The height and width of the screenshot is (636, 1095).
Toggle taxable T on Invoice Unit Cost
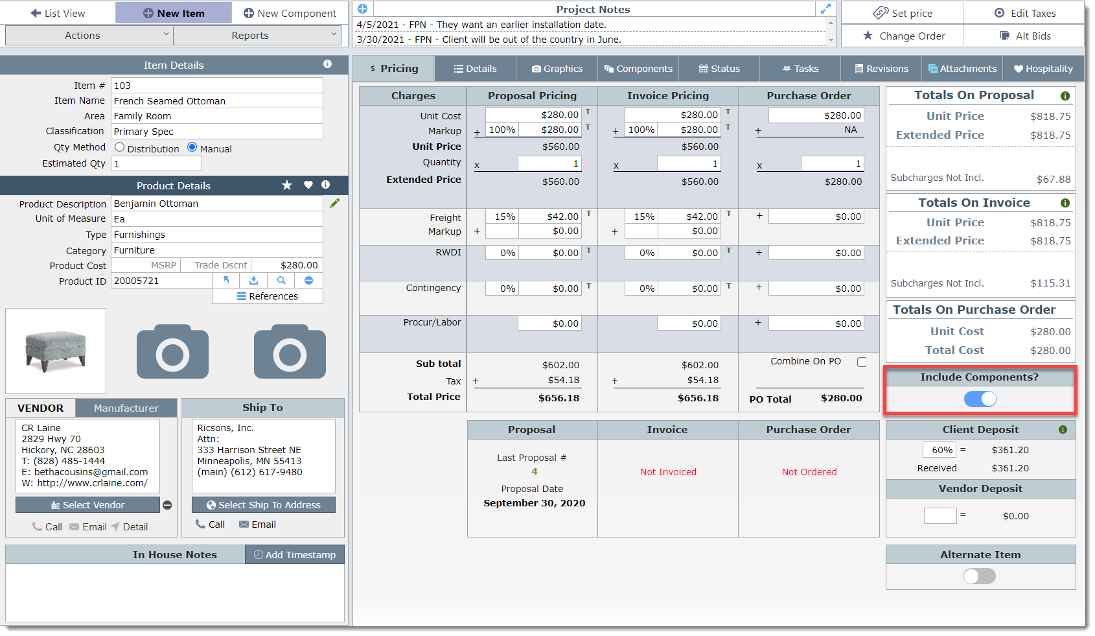point(728,112)
